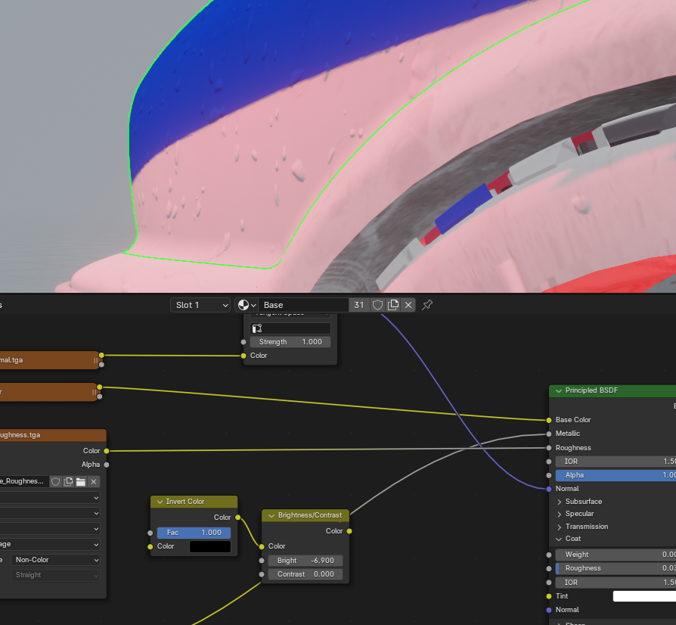
Task: Click the Bright input socket
Action: [262, 560]
